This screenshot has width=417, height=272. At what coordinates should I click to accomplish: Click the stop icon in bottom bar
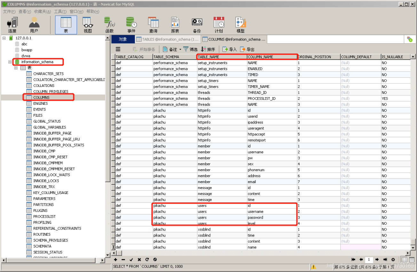point(155,260)
